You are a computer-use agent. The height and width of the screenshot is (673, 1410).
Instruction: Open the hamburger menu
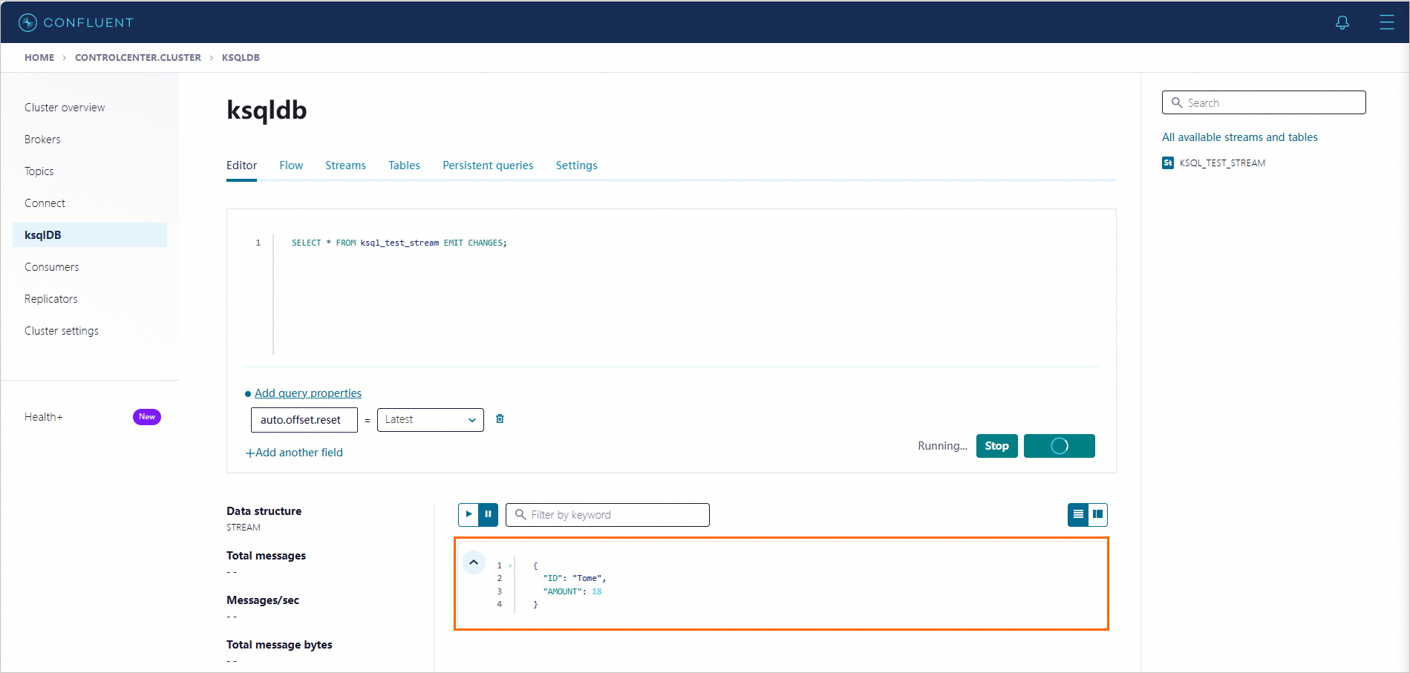point(1386,22)
